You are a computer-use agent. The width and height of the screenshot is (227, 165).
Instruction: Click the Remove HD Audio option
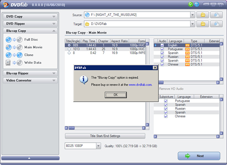tap(171, 89)
